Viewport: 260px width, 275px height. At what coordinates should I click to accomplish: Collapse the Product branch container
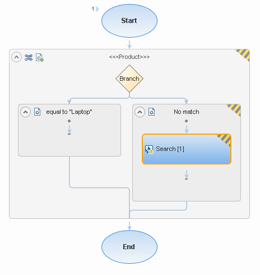(x=16, y=57)
